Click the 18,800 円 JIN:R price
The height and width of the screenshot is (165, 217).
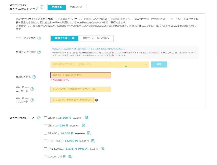click(65, 118)
